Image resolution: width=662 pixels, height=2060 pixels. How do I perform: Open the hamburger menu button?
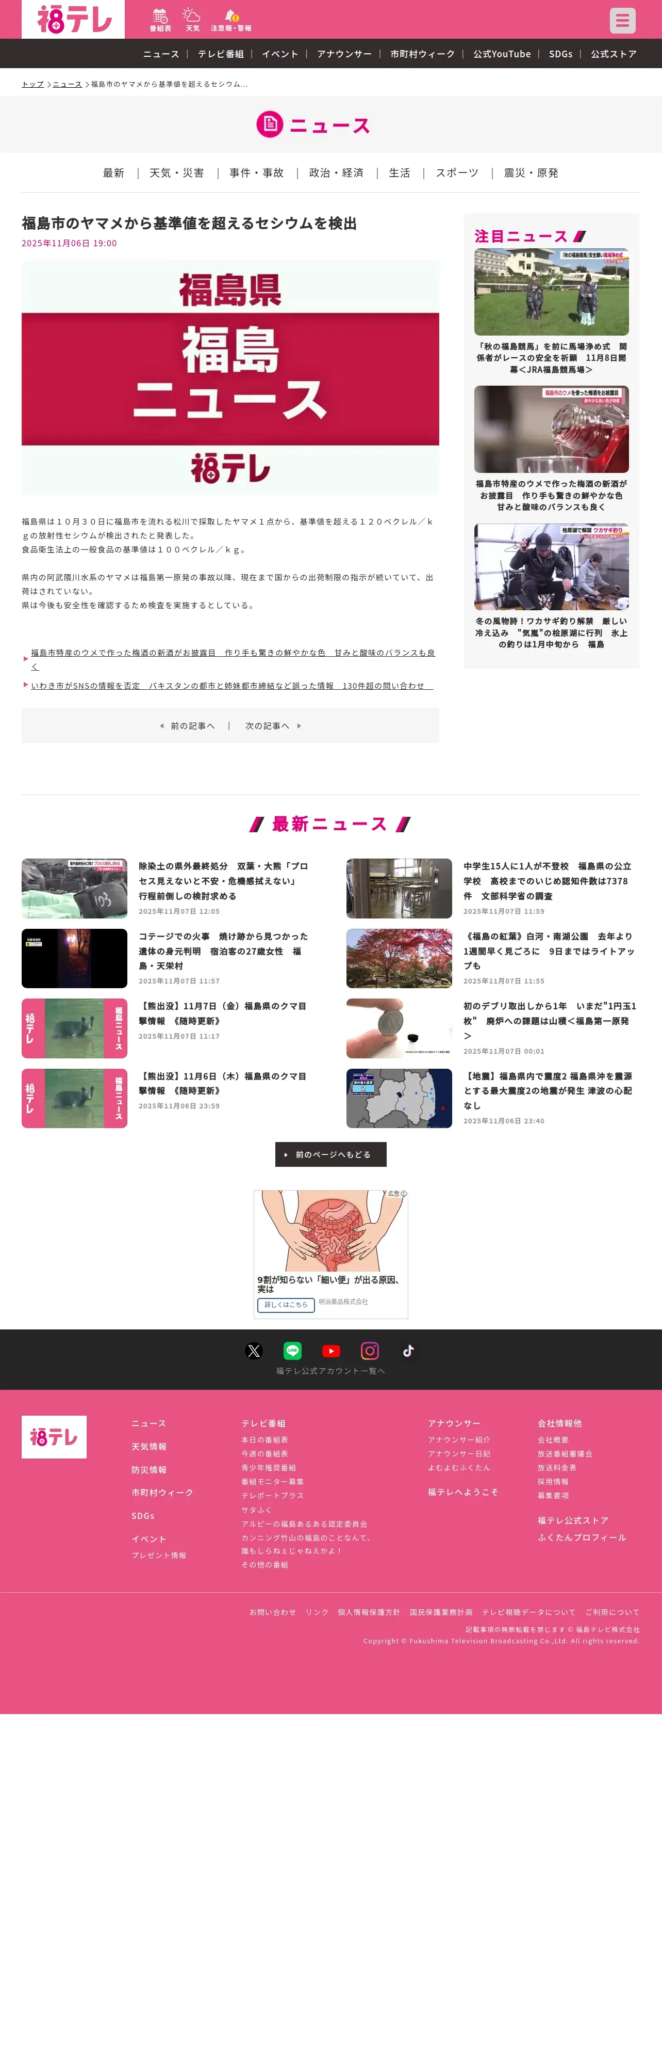(x=622, y=20)
